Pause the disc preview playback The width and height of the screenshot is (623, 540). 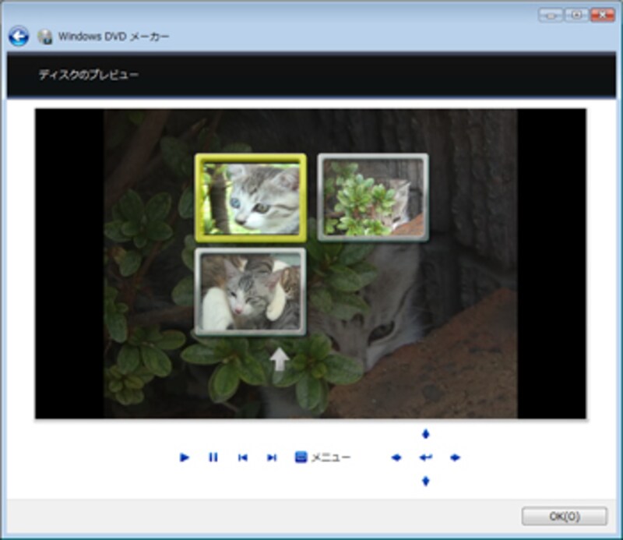coord(213,457)
